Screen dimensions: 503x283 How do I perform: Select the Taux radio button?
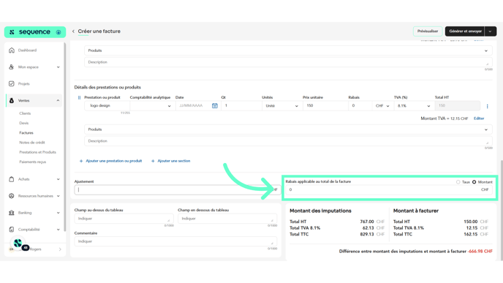pos(458,182)
